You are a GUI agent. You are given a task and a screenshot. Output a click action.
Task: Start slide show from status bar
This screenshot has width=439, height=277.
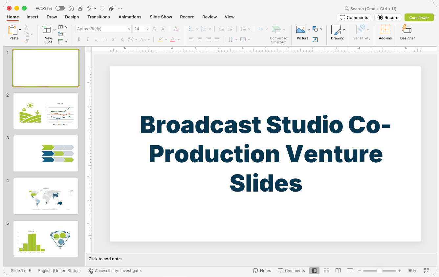point(350,271)
